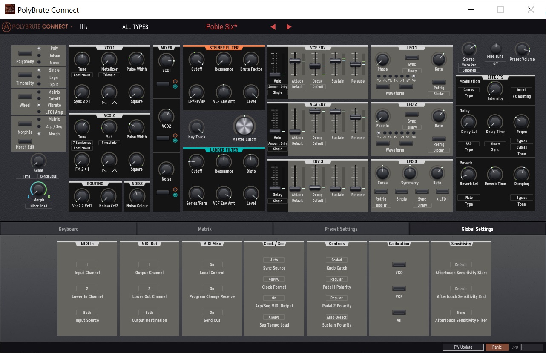Click the FW Update button
The width and height of the screenshot is (546, 353).
(x=463, y=347)
